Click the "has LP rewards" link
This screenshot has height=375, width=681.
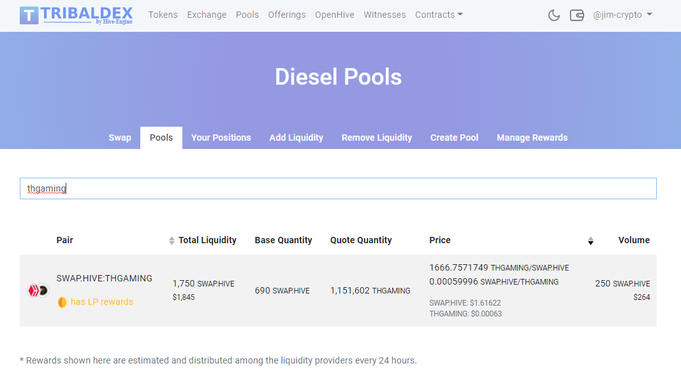102,302
